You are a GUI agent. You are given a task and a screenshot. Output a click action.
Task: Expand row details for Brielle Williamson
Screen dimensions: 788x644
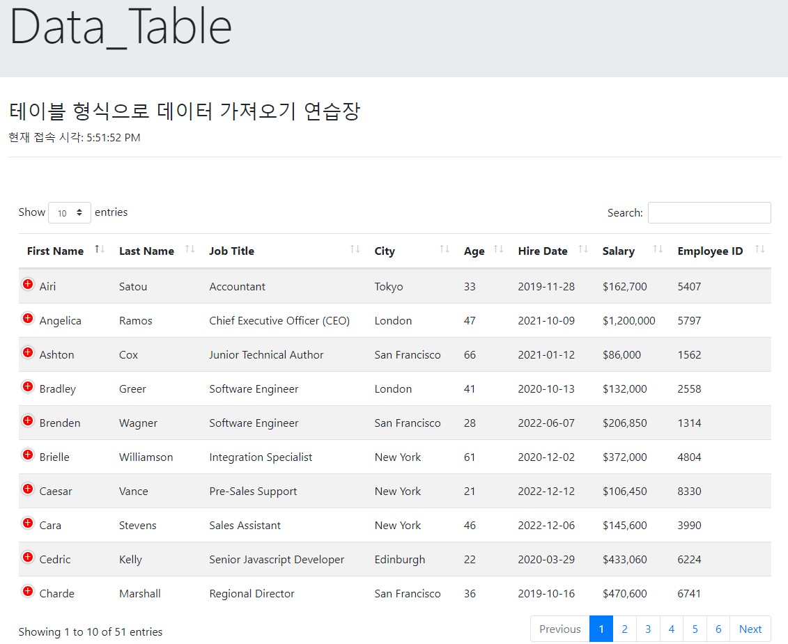pos(28,455)
